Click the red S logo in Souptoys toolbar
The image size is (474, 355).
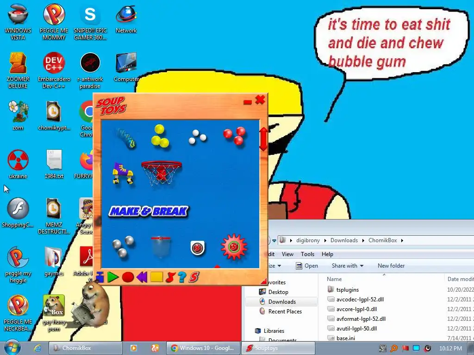point(194,277)
